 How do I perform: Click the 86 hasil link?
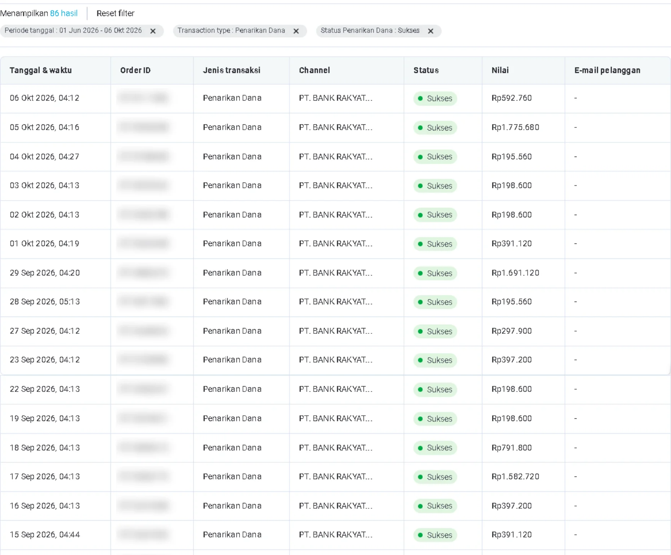[64, 13]
